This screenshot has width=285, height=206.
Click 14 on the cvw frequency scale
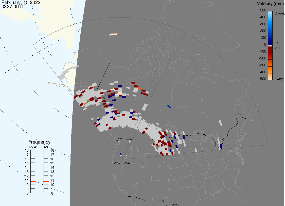[x=27, y=168]
